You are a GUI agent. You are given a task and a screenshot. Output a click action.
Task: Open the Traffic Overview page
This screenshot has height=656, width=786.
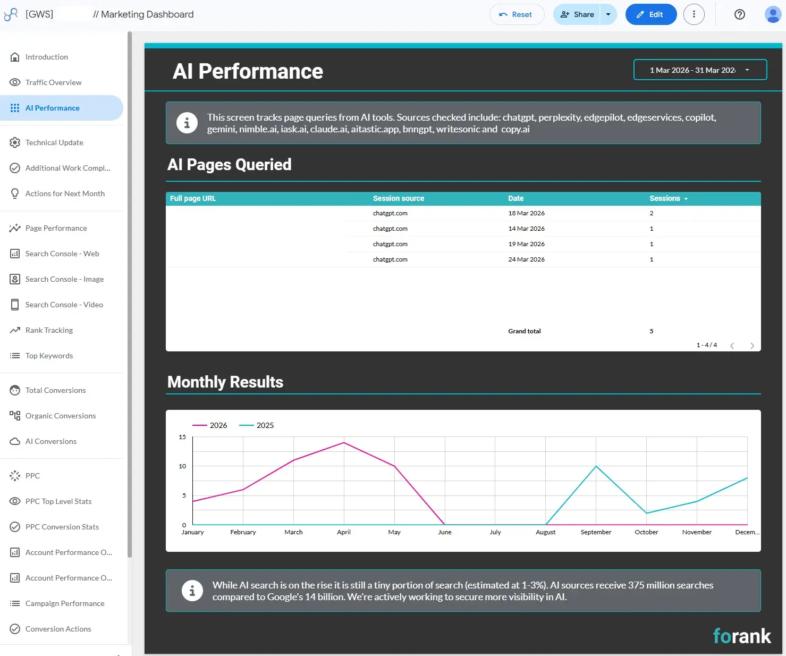pos(62,82)
